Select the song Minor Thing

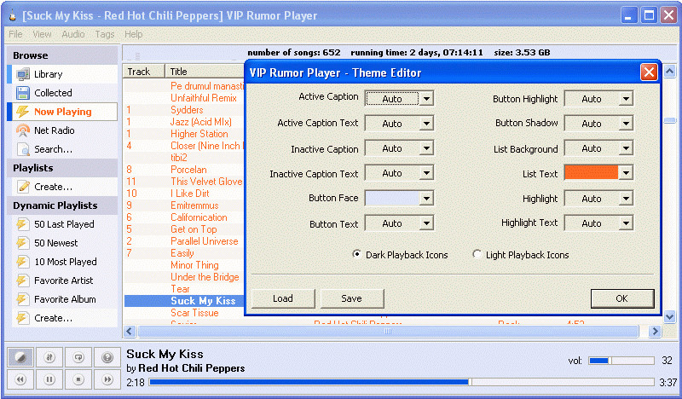pos(194,265)
